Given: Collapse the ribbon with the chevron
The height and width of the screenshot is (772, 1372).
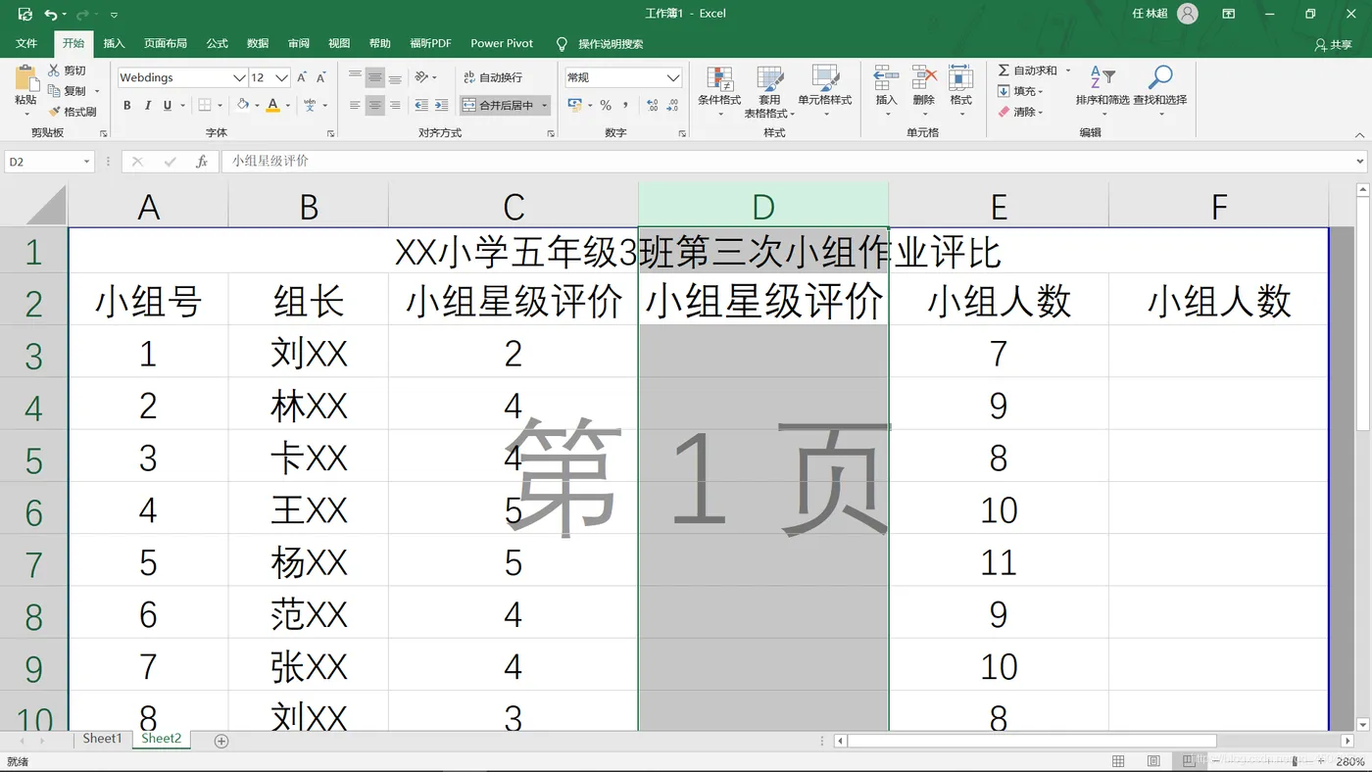Looking at the screenshot, I should tap(1359, 134).
